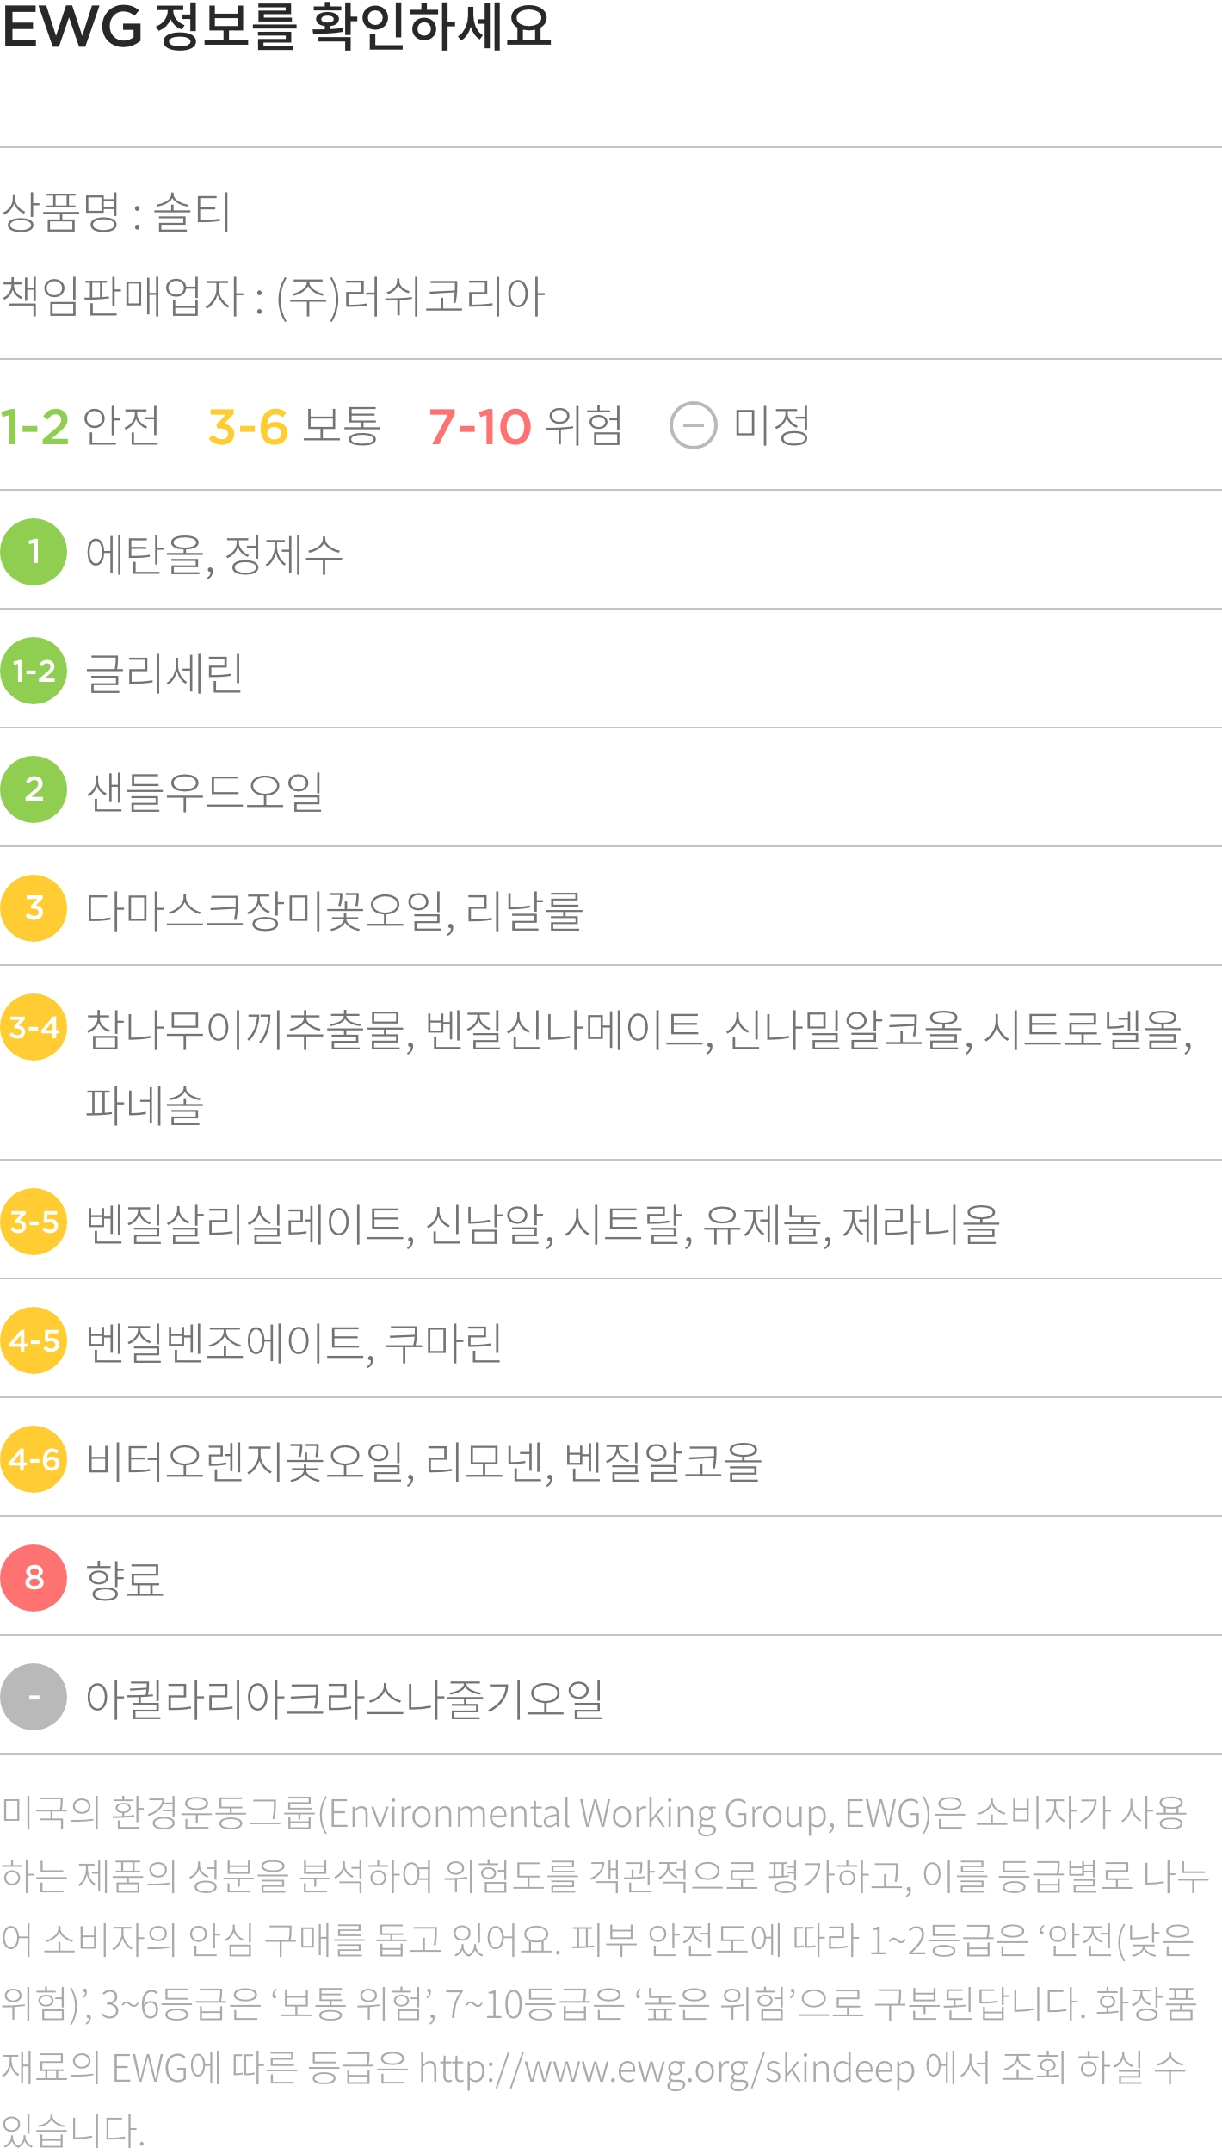Select the 3-6 보통 legend label

point(294,426)
